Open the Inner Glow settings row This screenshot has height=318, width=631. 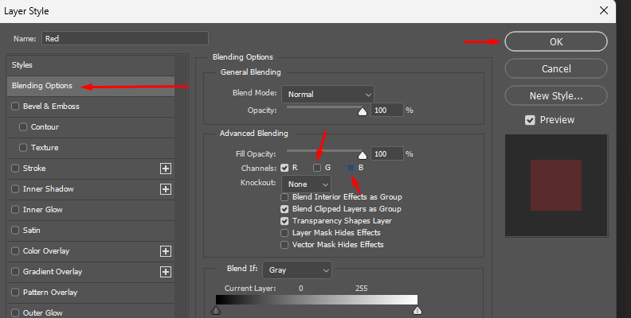click(91, 210)
